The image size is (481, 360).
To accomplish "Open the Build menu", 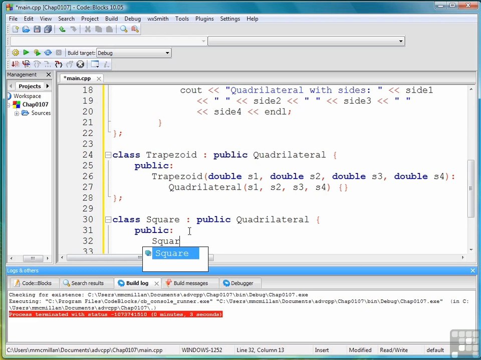I will (111, 18).
